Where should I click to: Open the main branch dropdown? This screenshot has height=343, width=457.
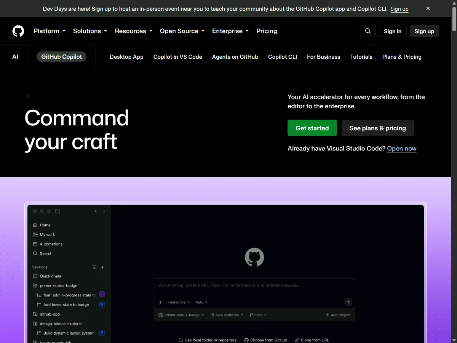coord(258,315)
